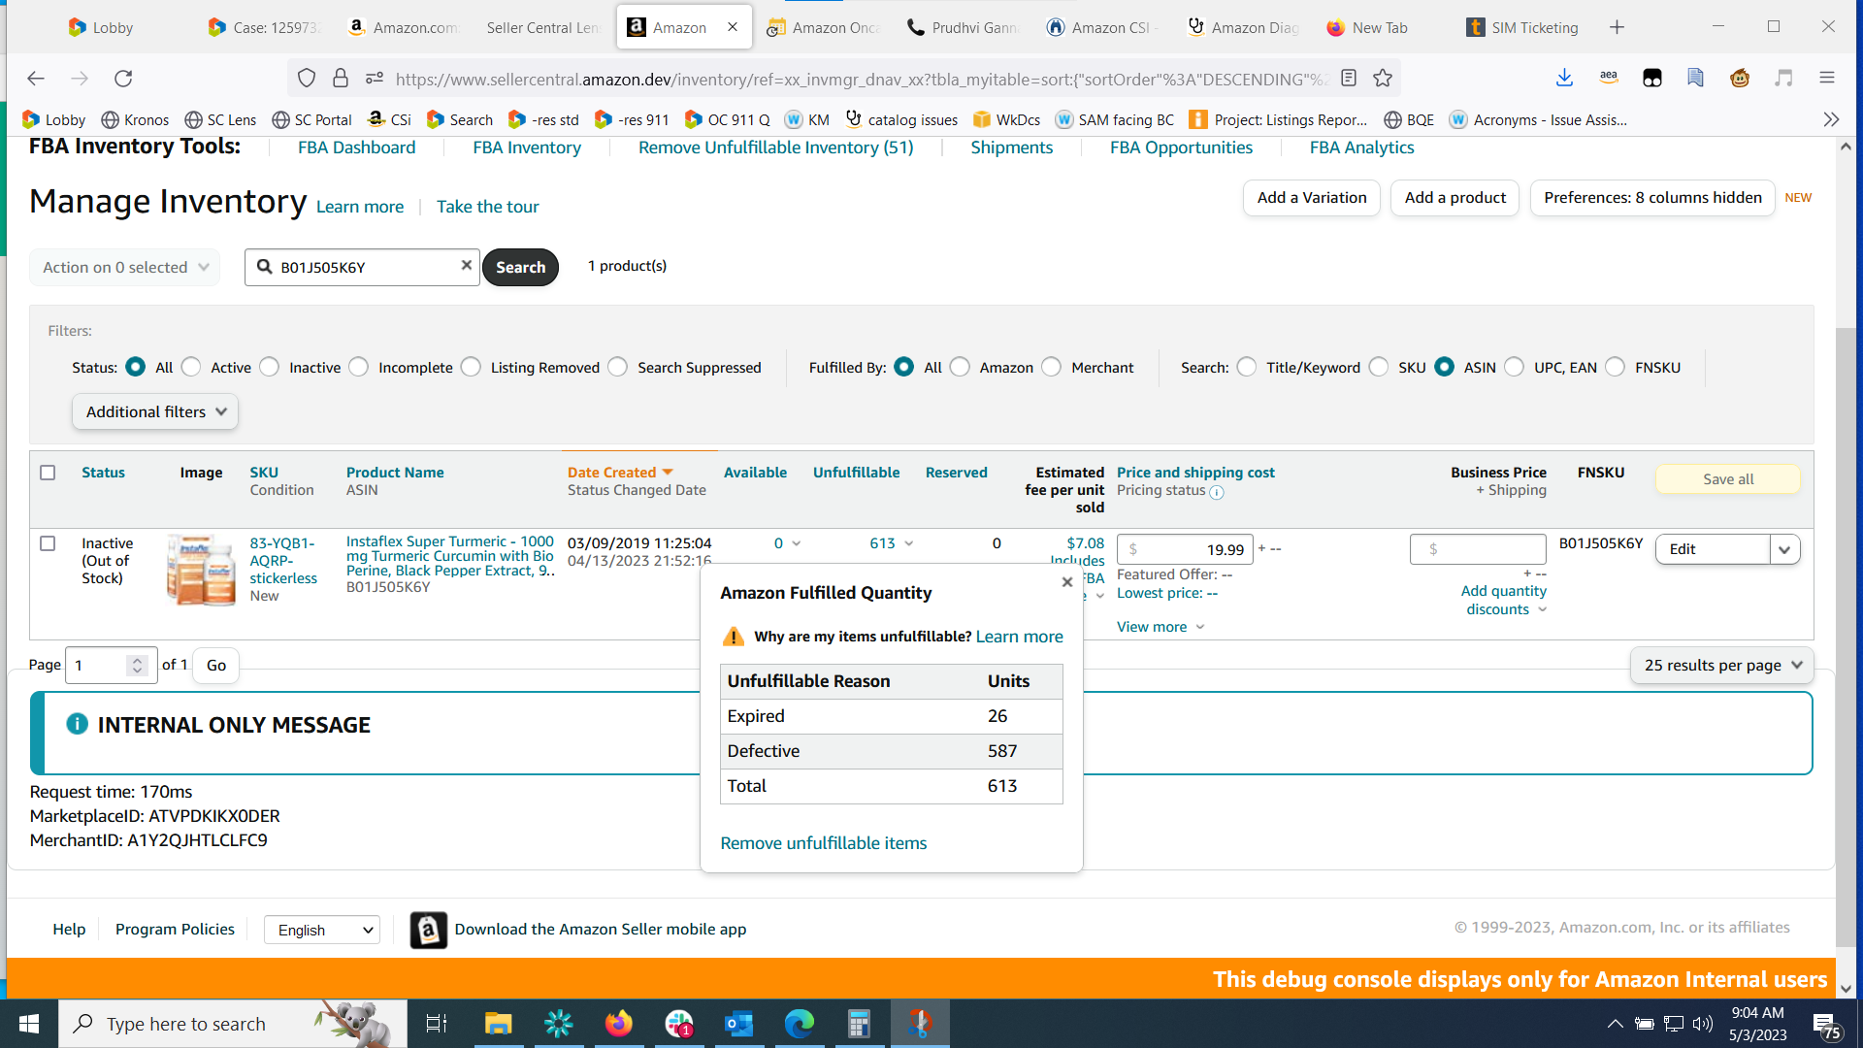Switch to SIM Ticketing browser tab
1863x1048 pixels.
(x=1522, y=27)
